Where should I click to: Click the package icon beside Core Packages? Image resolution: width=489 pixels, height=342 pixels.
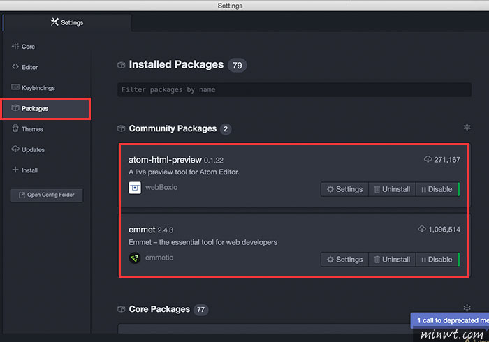pyautogui.click(x=122, y=309)
